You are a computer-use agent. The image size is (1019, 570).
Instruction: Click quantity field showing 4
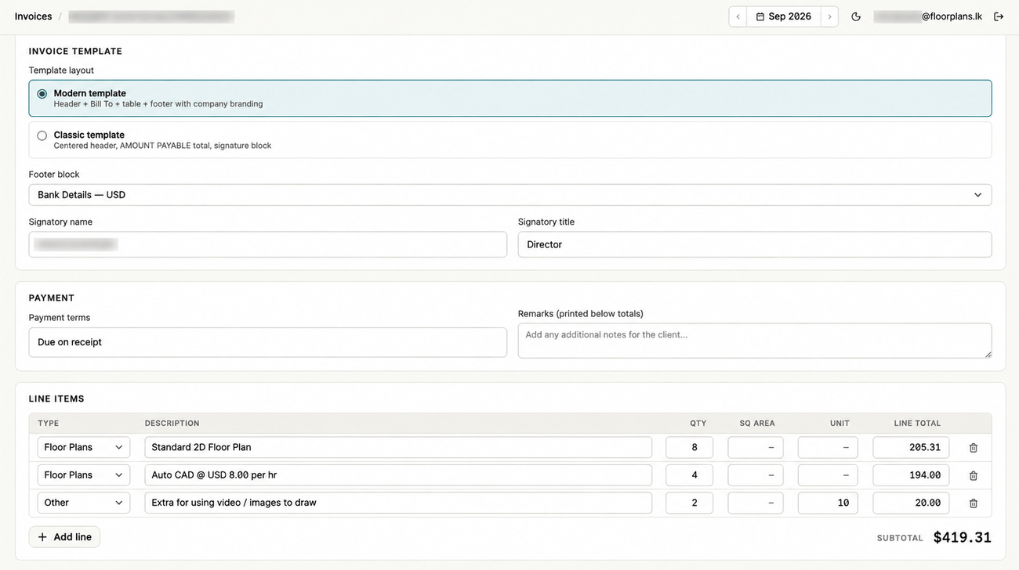[x=690, y=475]
